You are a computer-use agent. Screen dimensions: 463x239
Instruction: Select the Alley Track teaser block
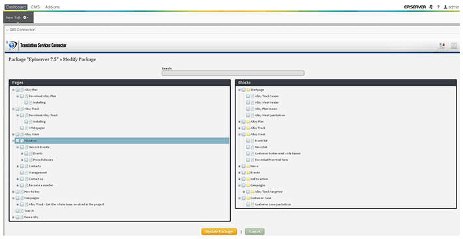tap(267, 96)
